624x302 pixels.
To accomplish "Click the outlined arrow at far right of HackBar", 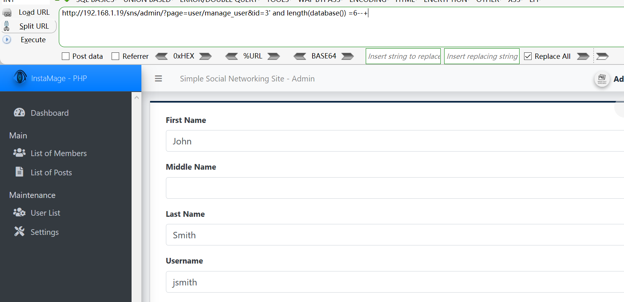I will pyautogui.click(x=602, y=56).
